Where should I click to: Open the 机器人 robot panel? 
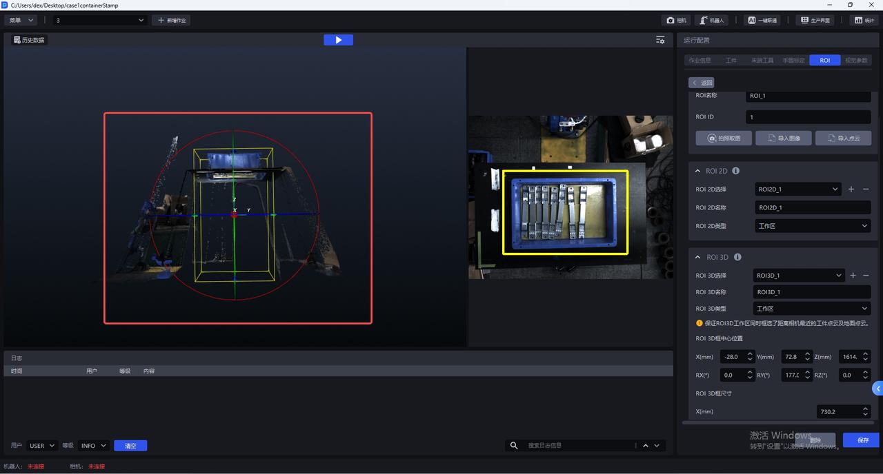click(x=711, y=21)
